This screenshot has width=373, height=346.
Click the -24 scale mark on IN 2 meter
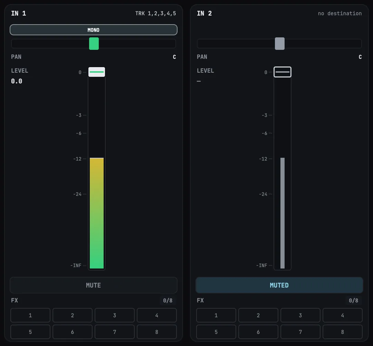click(x=263, y=194)
